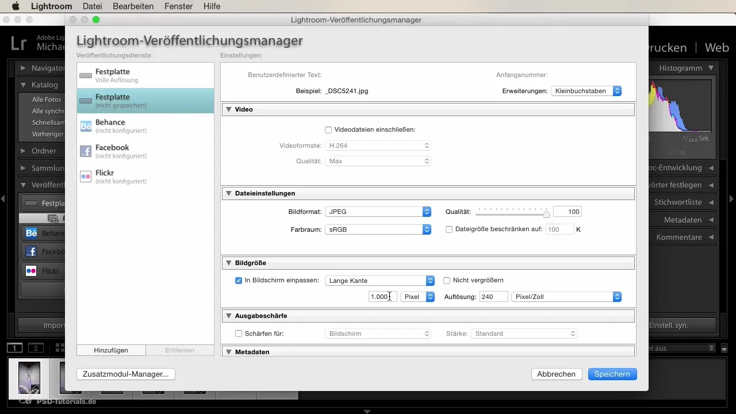Viewport: 736px width, 414px height.
Task: Enable Schärfen für checkbox
Action: (239, 333)
